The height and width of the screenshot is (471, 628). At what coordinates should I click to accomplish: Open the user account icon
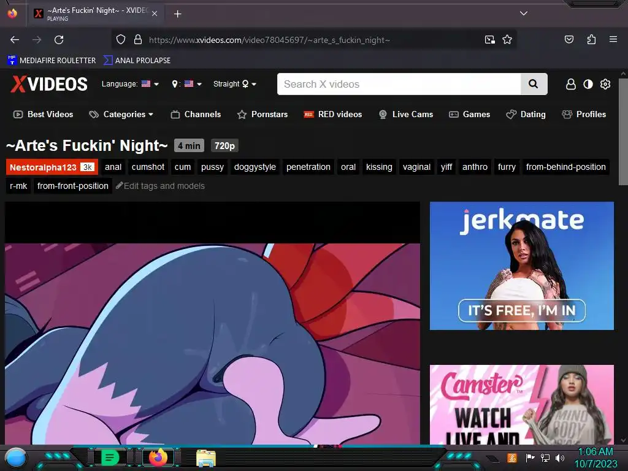[571, 84]
